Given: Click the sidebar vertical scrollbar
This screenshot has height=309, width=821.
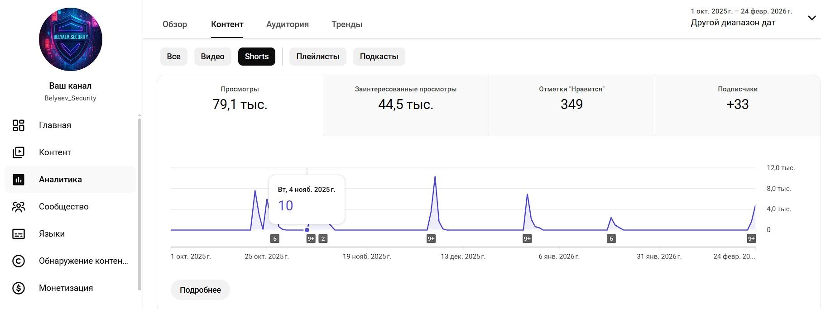Looking at the screenshot, I should (x=139, y=204).
